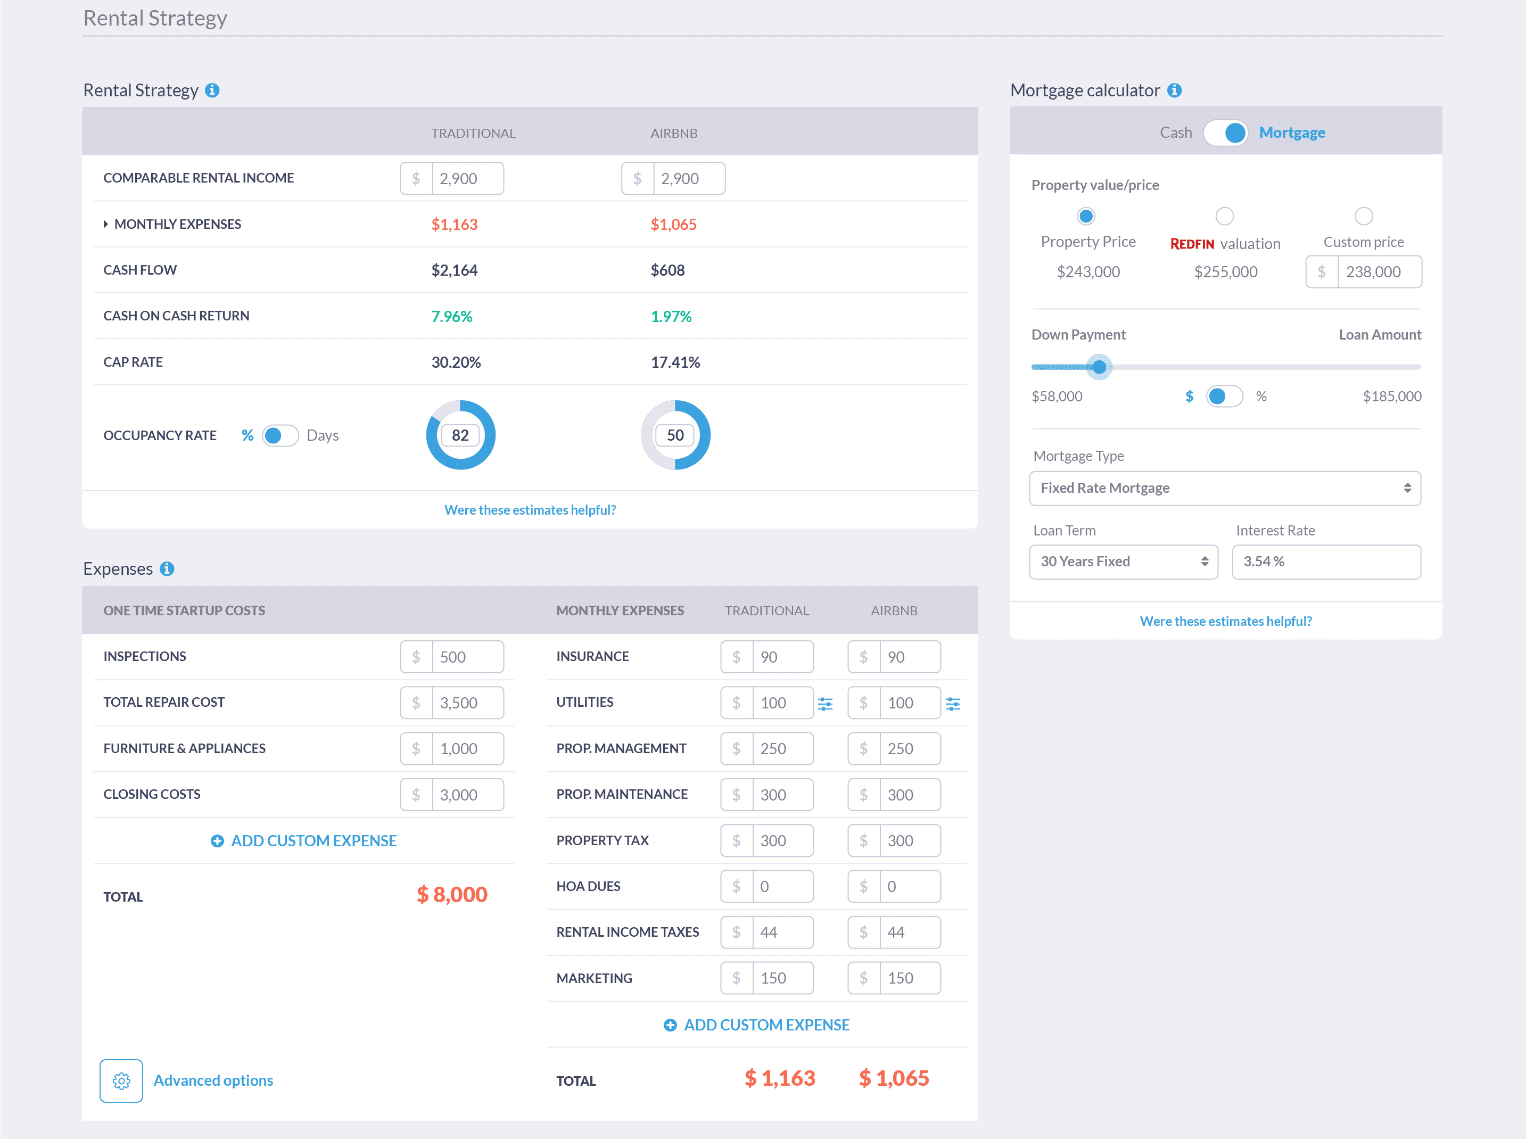Toggle the Cash/Mortgage switch

1225,133
